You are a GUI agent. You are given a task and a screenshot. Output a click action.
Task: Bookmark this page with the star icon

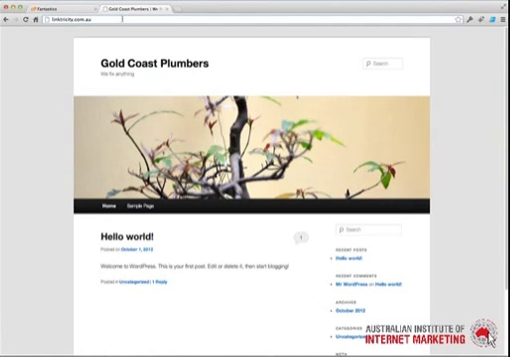click(458, 19)
